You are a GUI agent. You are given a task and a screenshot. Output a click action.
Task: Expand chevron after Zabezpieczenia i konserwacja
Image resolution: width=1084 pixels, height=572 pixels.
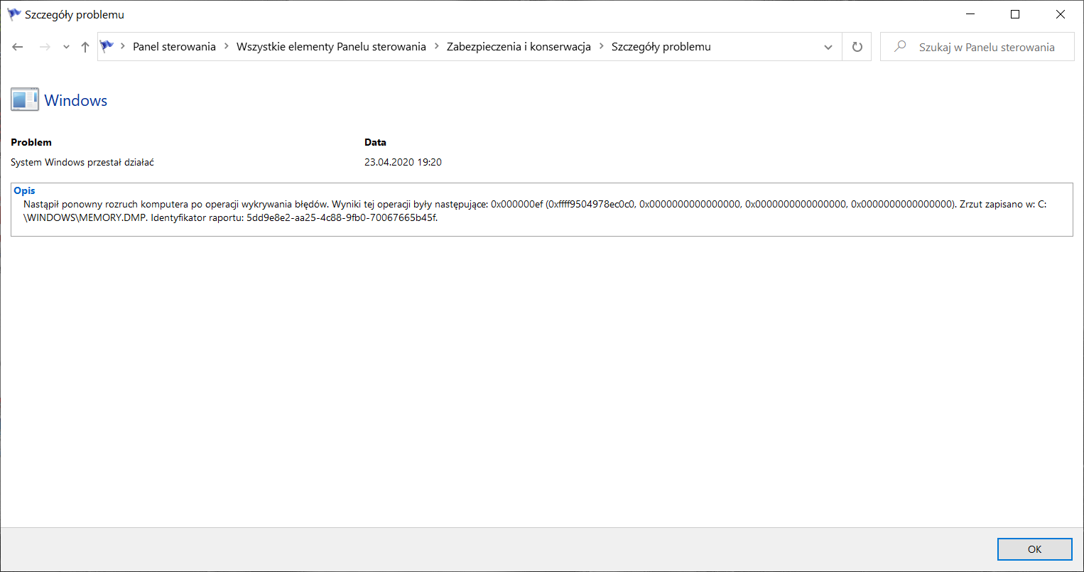(x=602, y=47)
